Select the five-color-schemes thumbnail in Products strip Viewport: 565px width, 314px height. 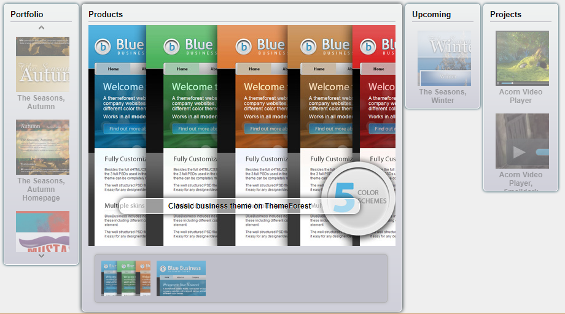(x=126, y=278)
